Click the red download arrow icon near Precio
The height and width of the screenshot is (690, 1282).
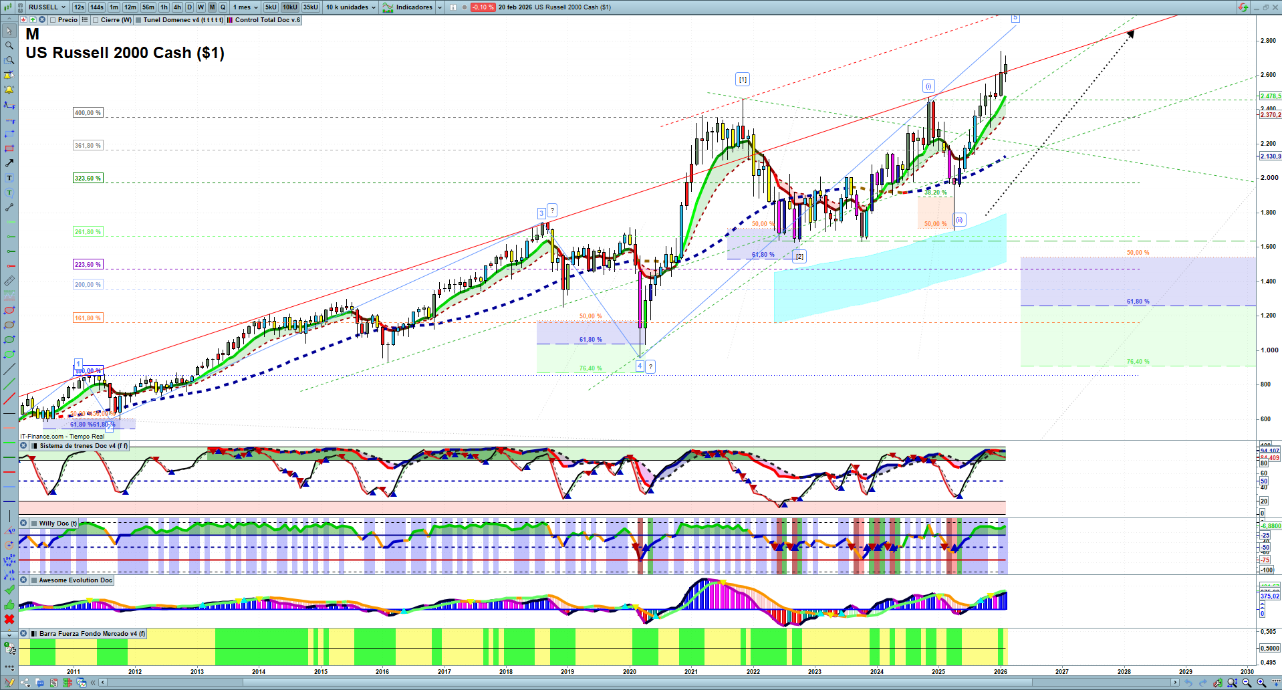coord(24,20)
